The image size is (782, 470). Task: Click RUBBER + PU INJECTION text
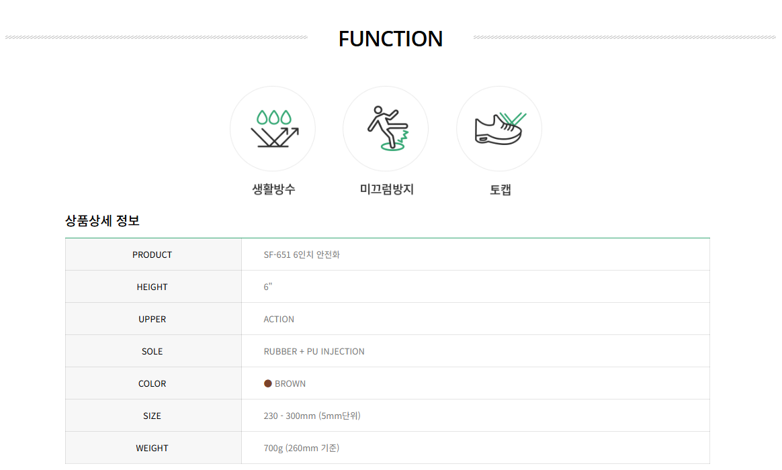[314, 352]
